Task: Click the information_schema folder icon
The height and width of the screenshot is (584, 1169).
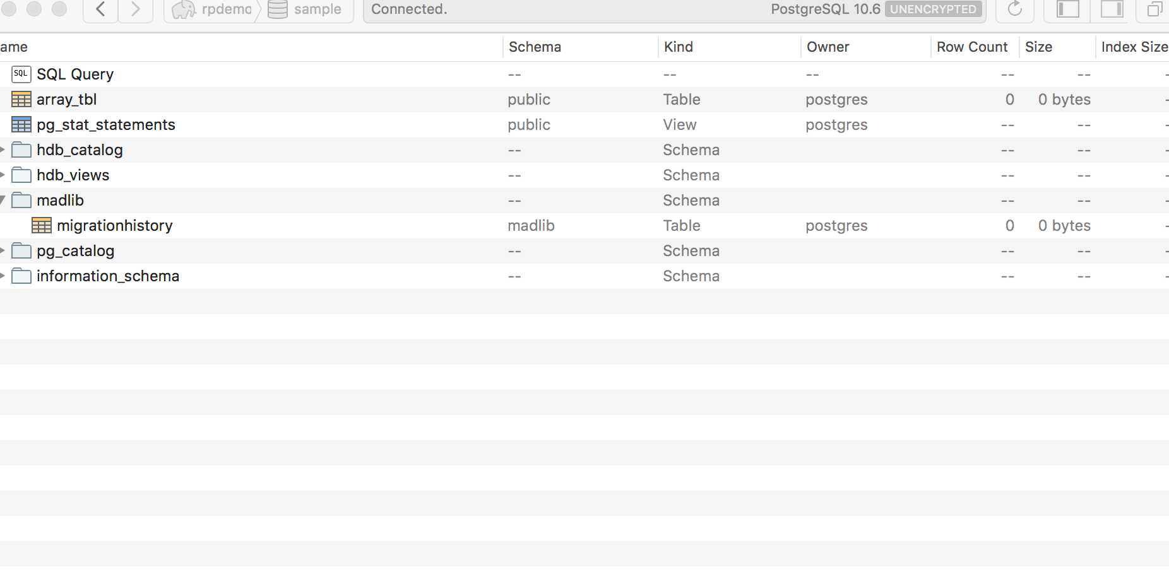Action: click(x=21, y=276)
